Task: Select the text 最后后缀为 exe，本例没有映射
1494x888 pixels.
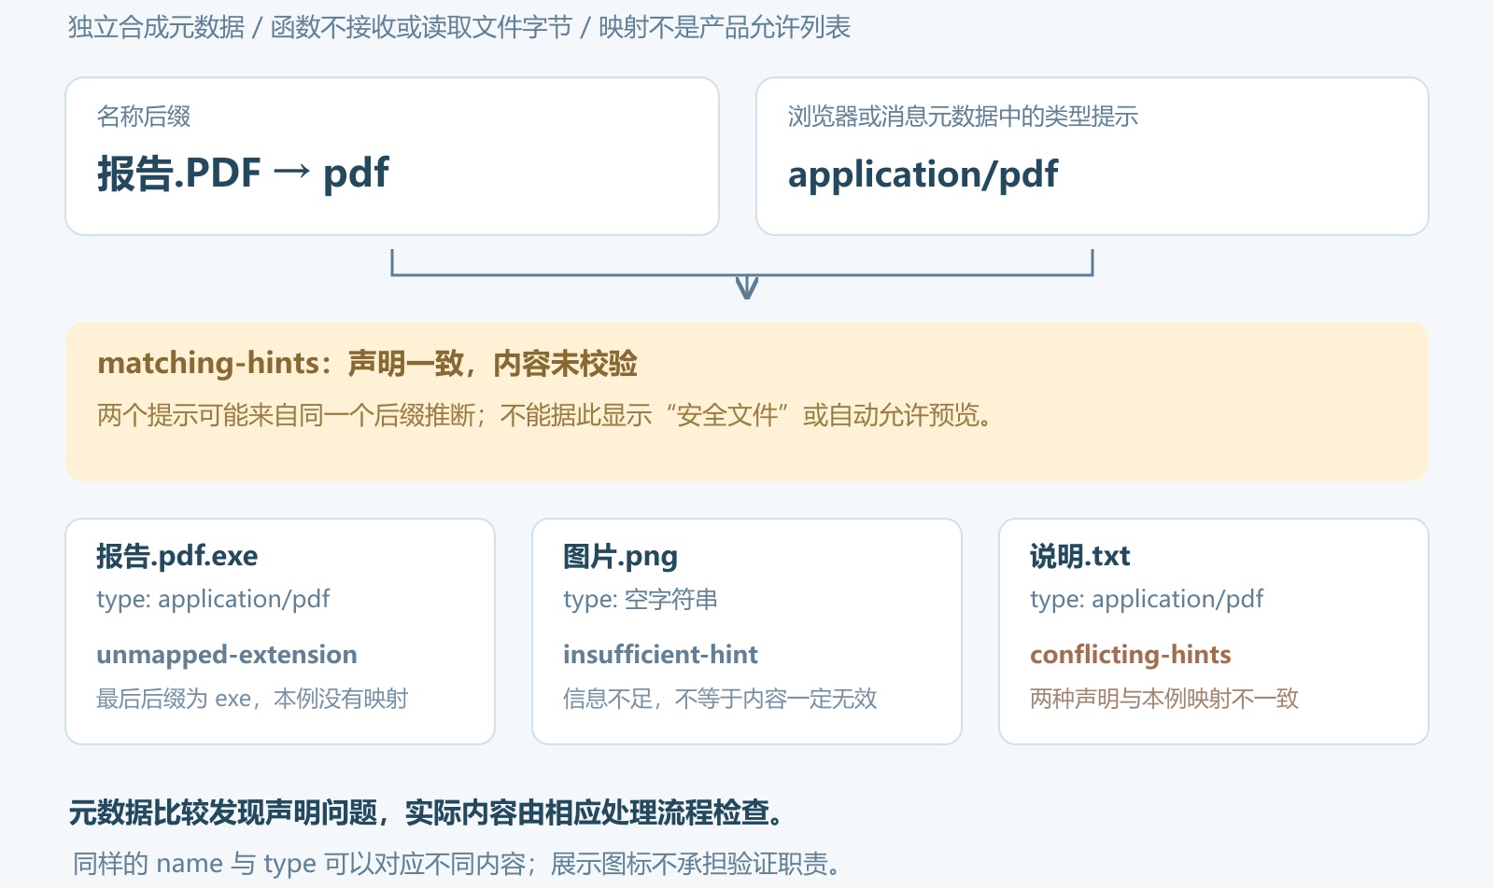Action: (252, 699)
